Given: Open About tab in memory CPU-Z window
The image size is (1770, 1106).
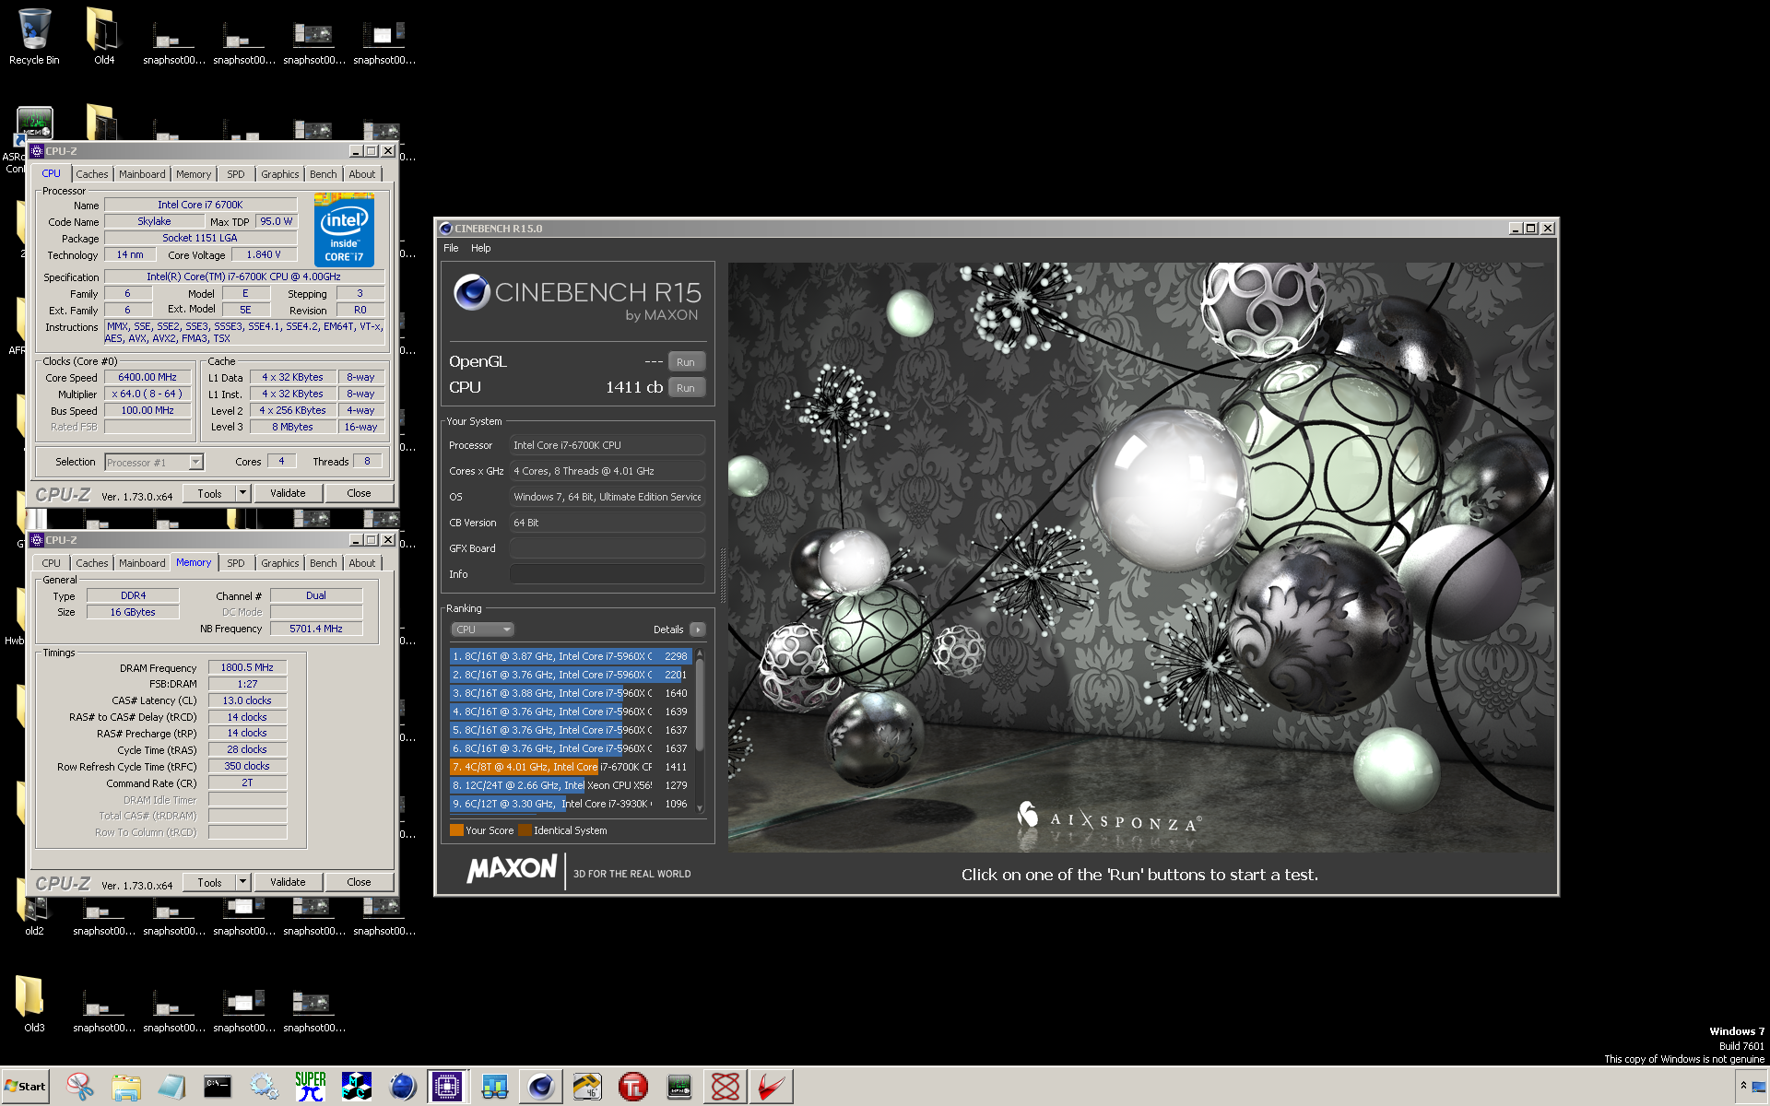Looking at the screenshot, I should (x=362, y=563).
